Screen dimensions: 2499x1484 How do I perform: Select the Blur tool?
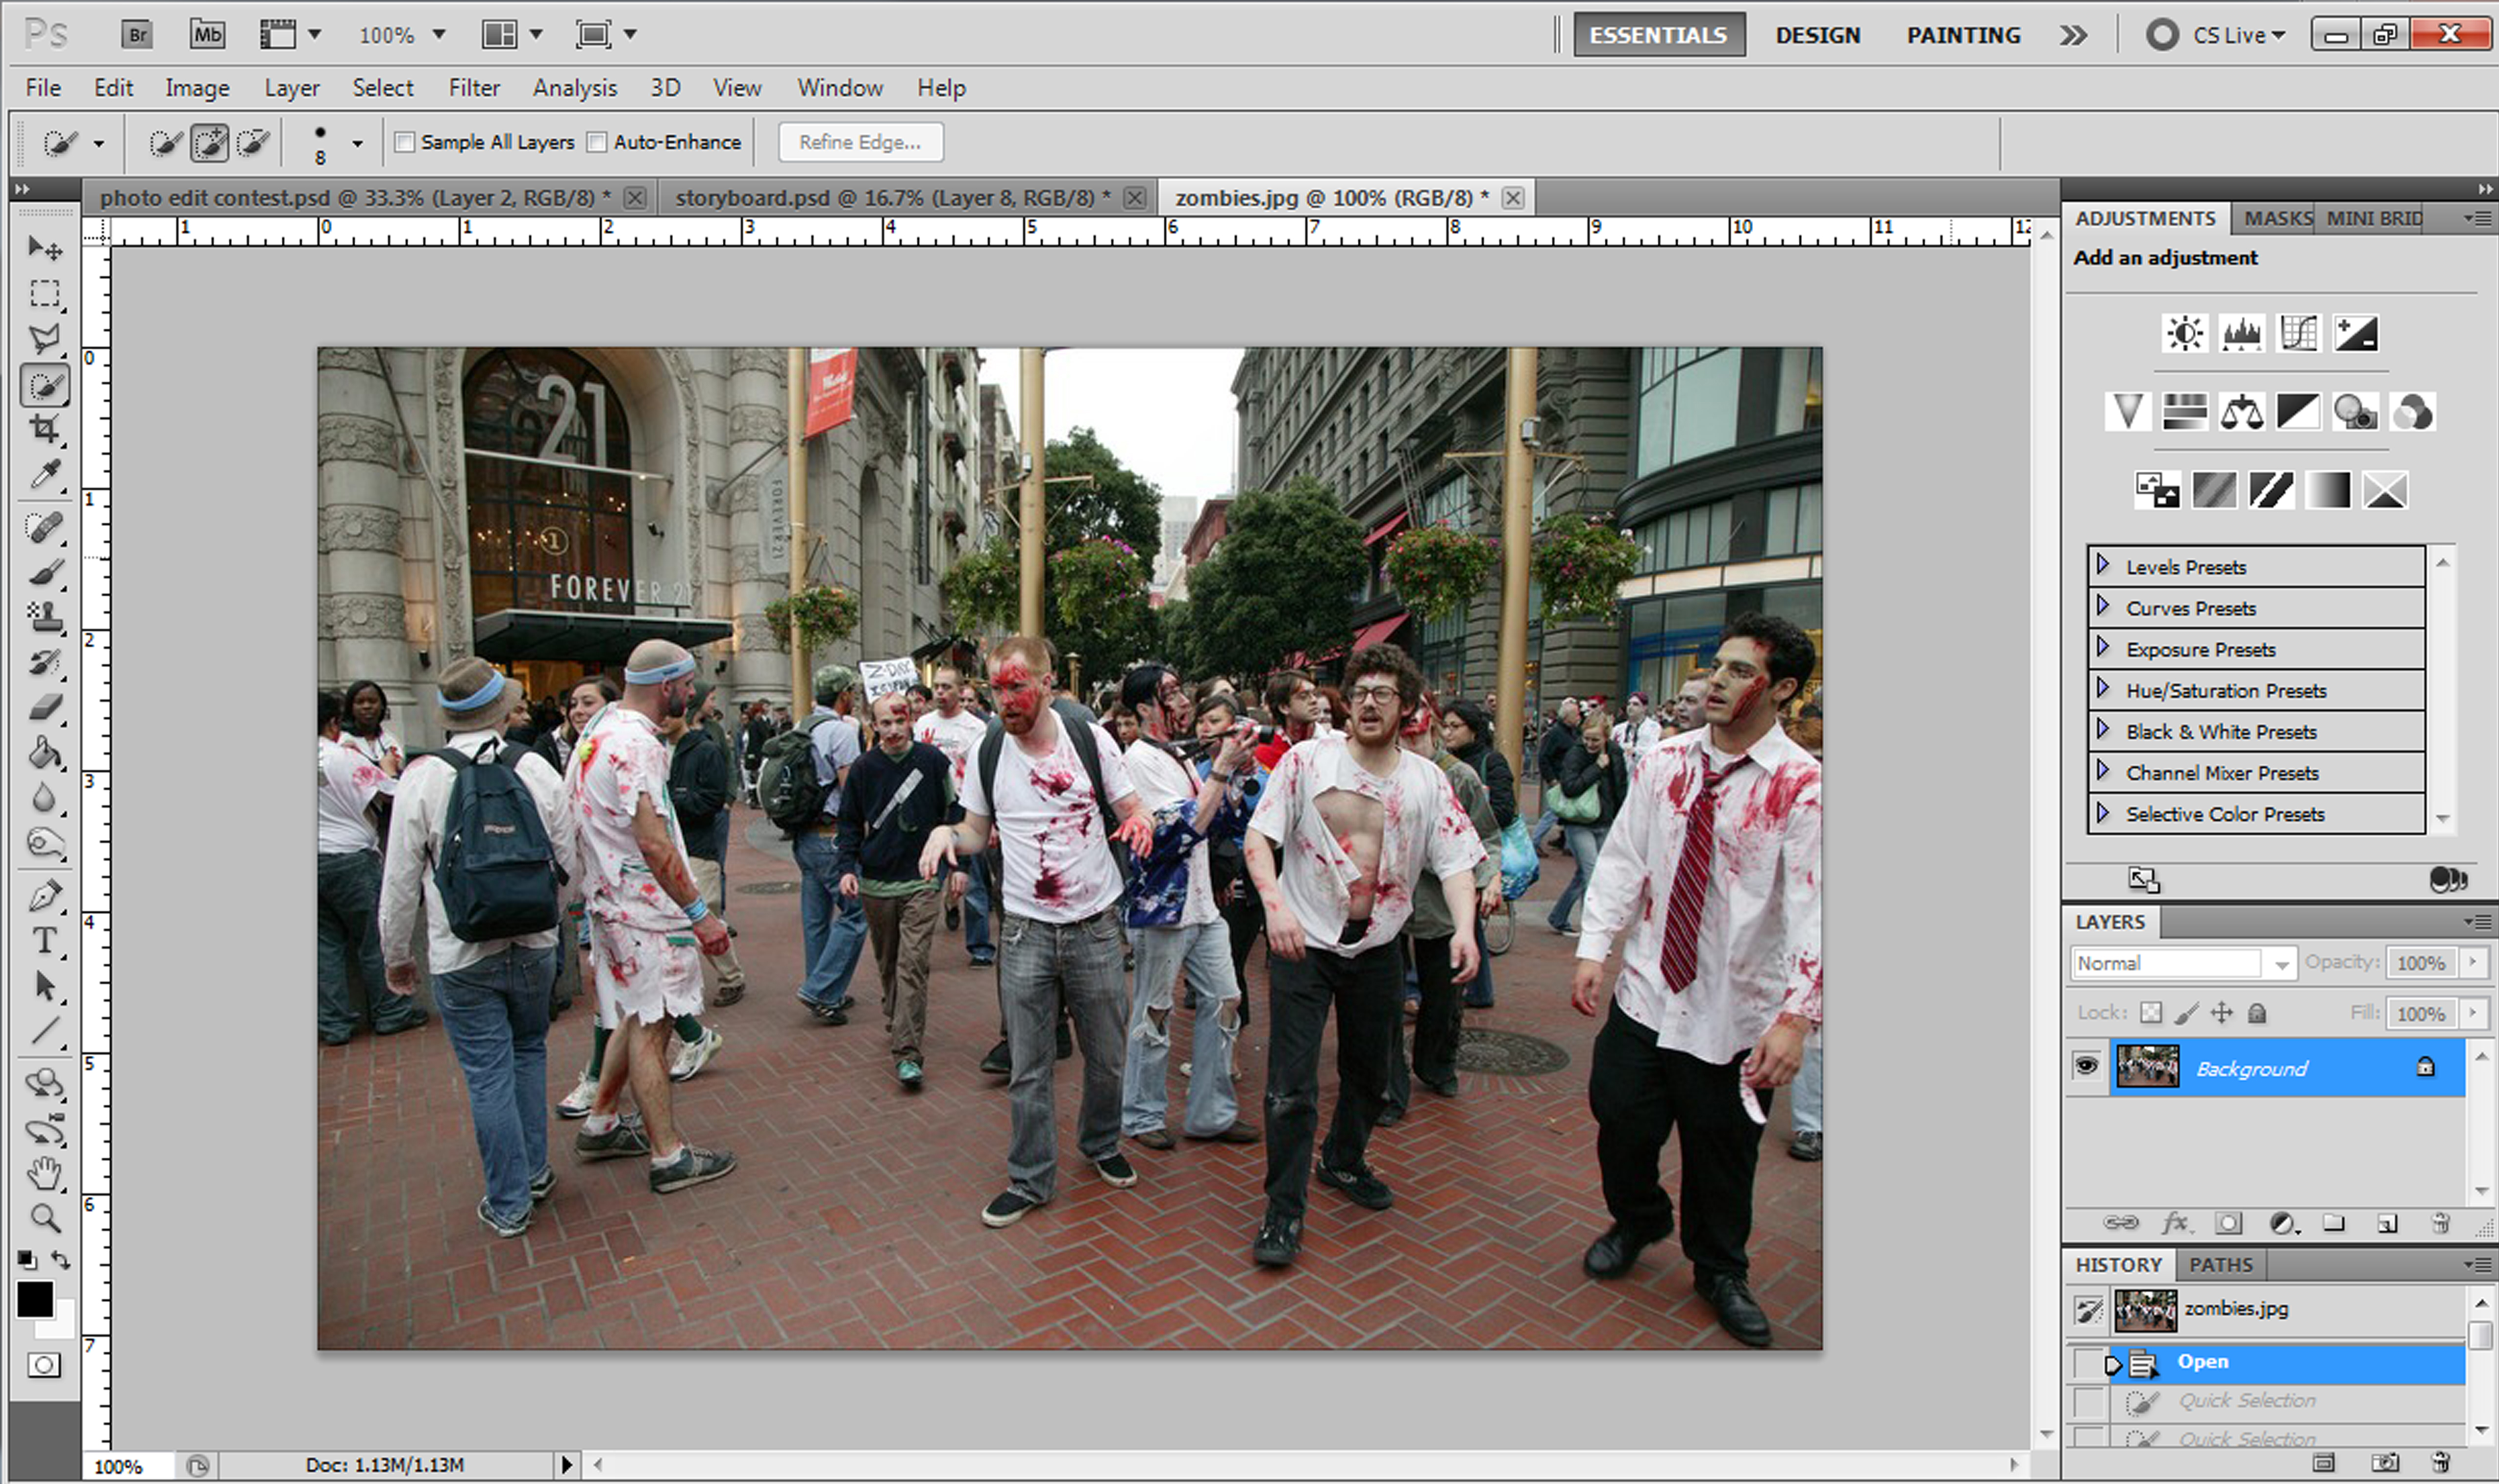point(45,798)
